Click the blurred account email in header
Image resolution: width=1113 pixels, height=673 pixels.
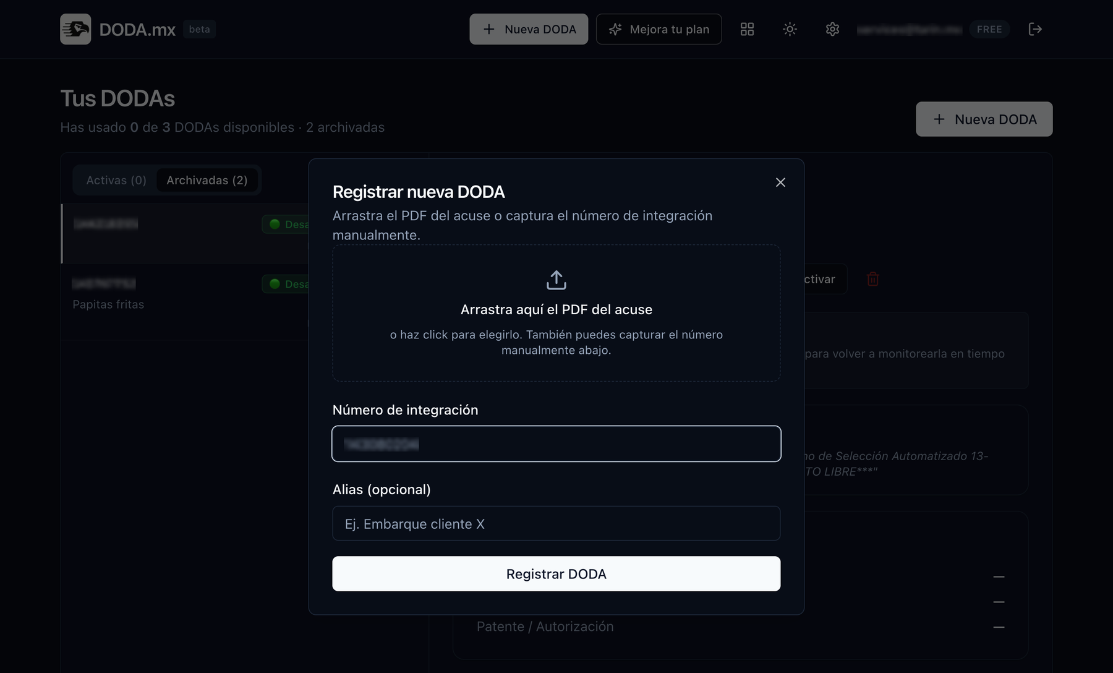909,29
